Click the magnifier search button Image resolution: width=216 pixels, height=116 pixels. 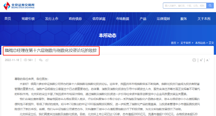[210, 5]
